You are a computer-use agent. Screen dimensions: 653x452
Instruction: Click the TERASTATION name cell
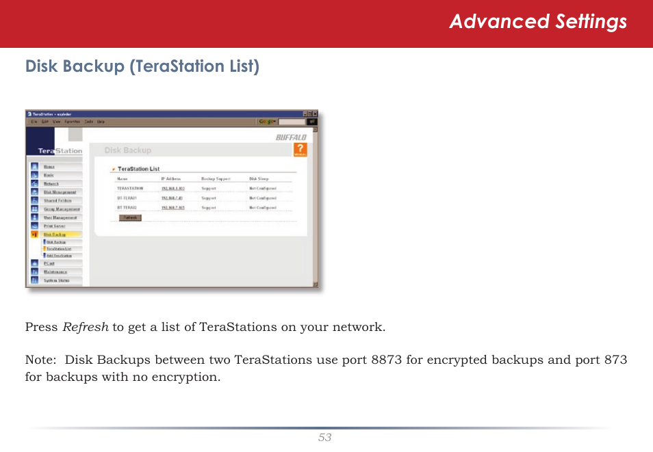click(130, 189)
